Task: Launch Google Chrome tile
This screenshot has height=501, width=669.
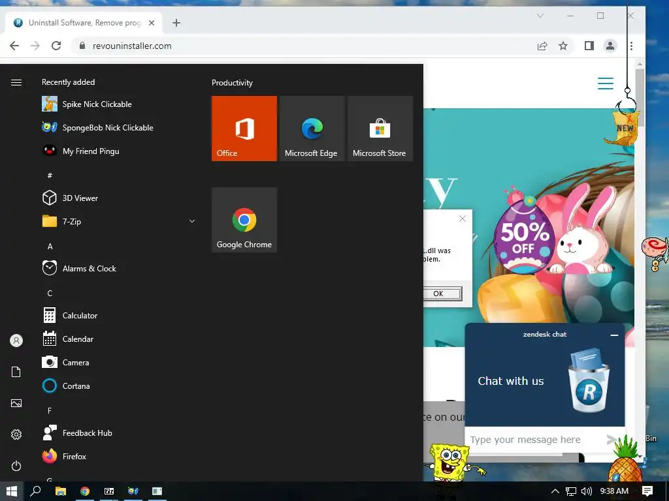Action: (x=244, y=220)
